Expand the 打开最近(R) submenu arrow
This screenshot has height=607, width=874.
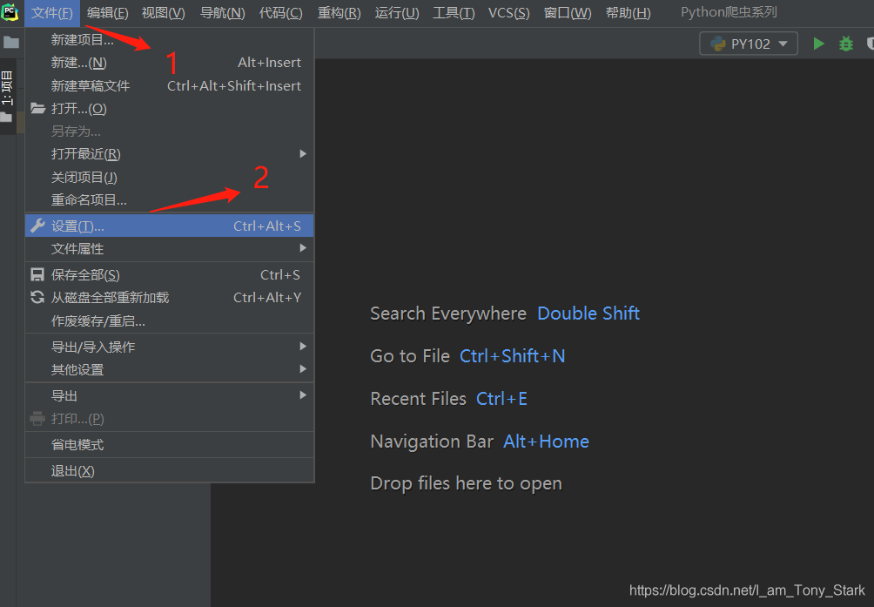303,153
